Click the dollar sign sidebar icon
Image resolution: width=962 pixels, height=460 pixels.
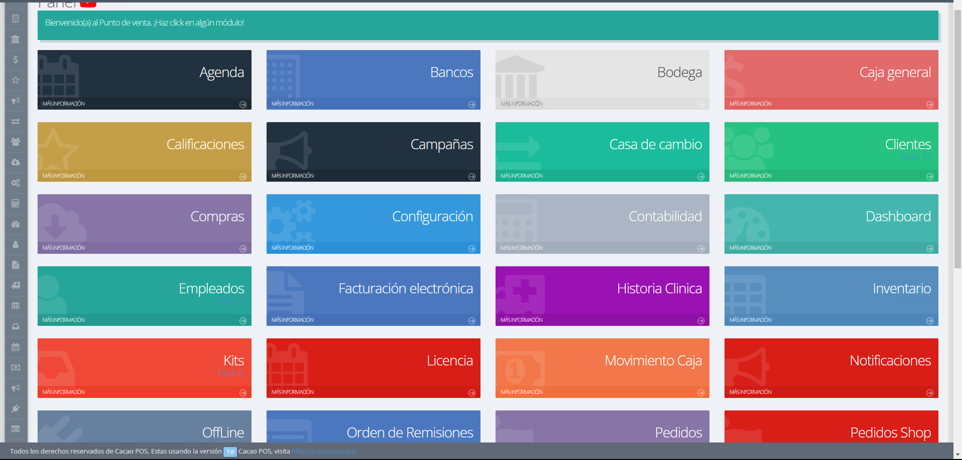16,60
